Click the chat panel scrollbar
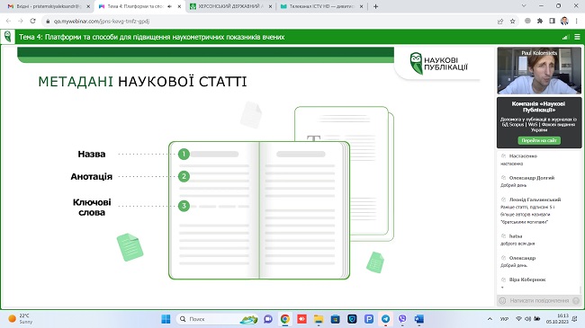585x328 pixels. [580, 289]
